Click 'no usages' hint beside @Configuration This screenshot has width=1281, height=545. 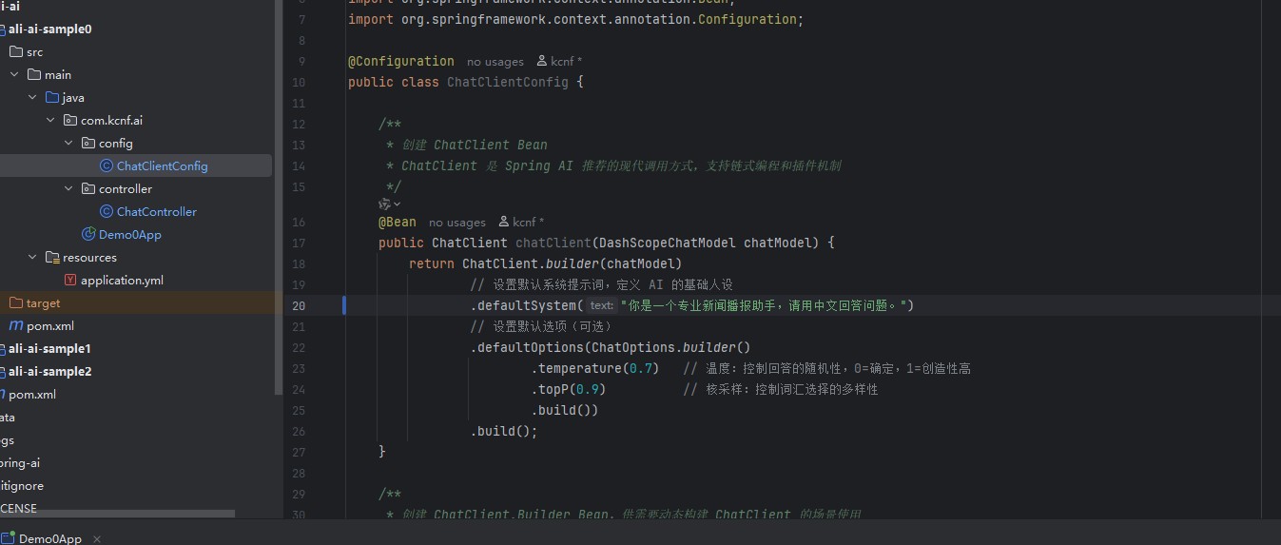pyautogui.click(x=495, y=62)
